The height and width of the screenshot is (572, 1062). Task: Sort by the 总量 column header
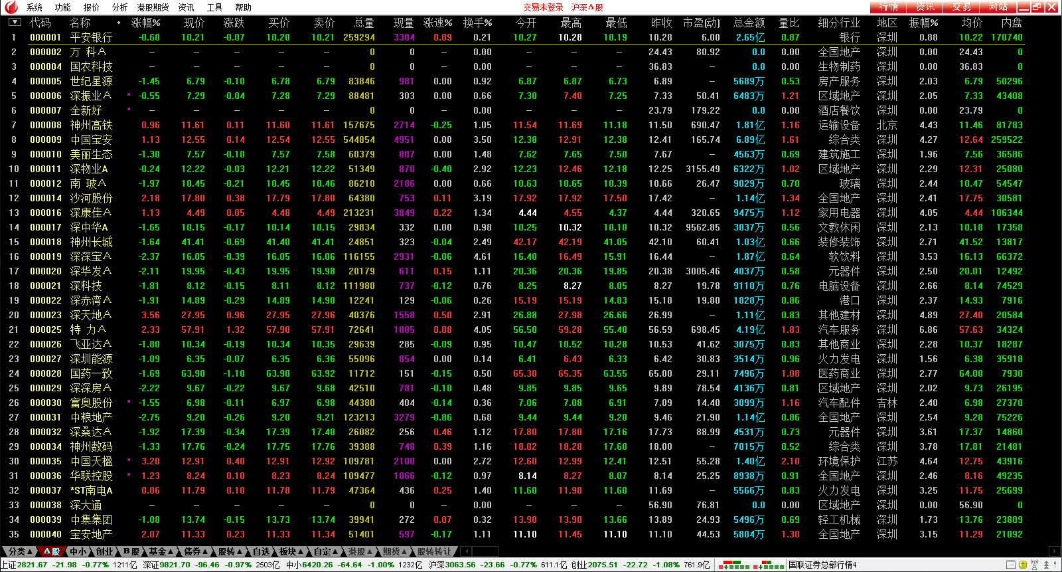click(x=364, y=23)
